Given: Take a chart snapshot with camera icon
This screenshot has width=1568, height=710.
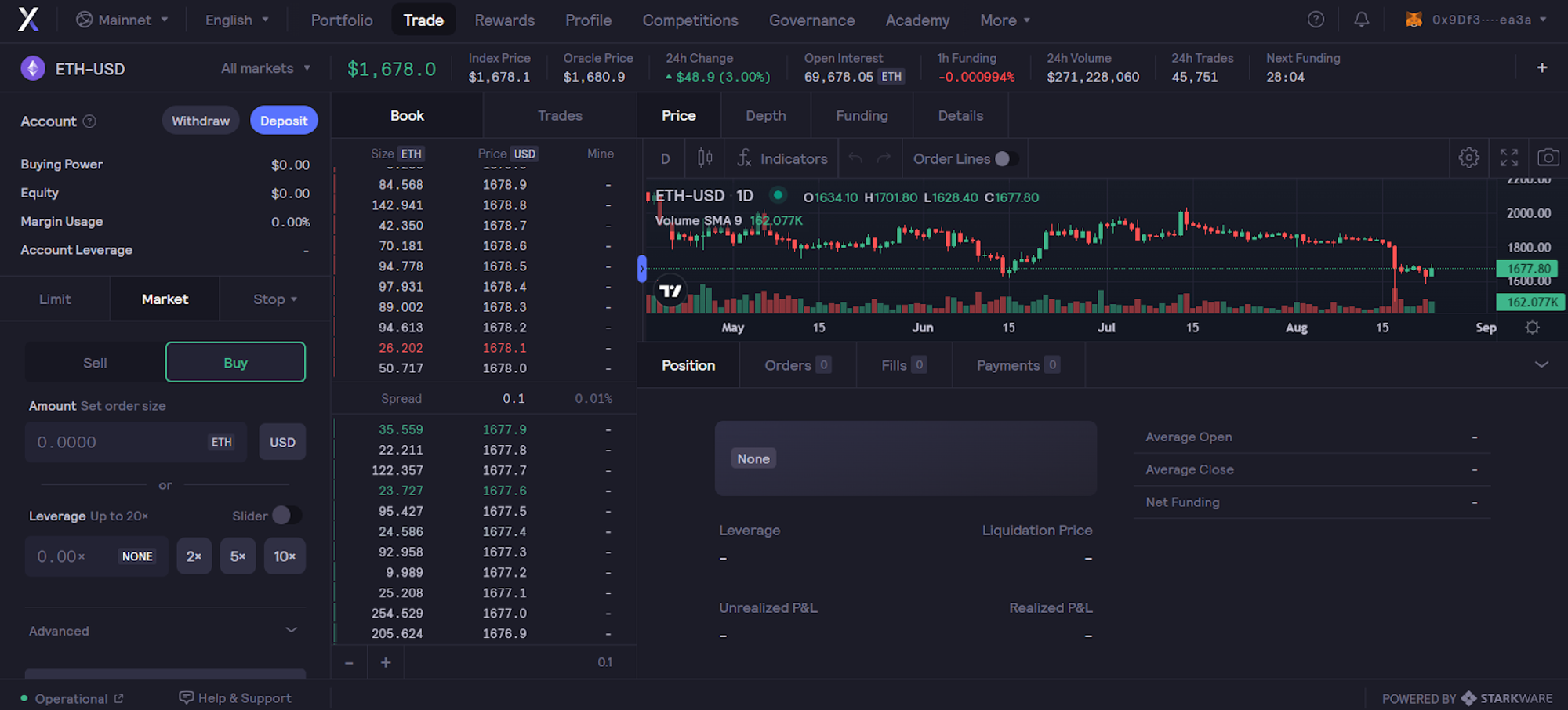Looking at the screenshot, I should coord(1548,158).
